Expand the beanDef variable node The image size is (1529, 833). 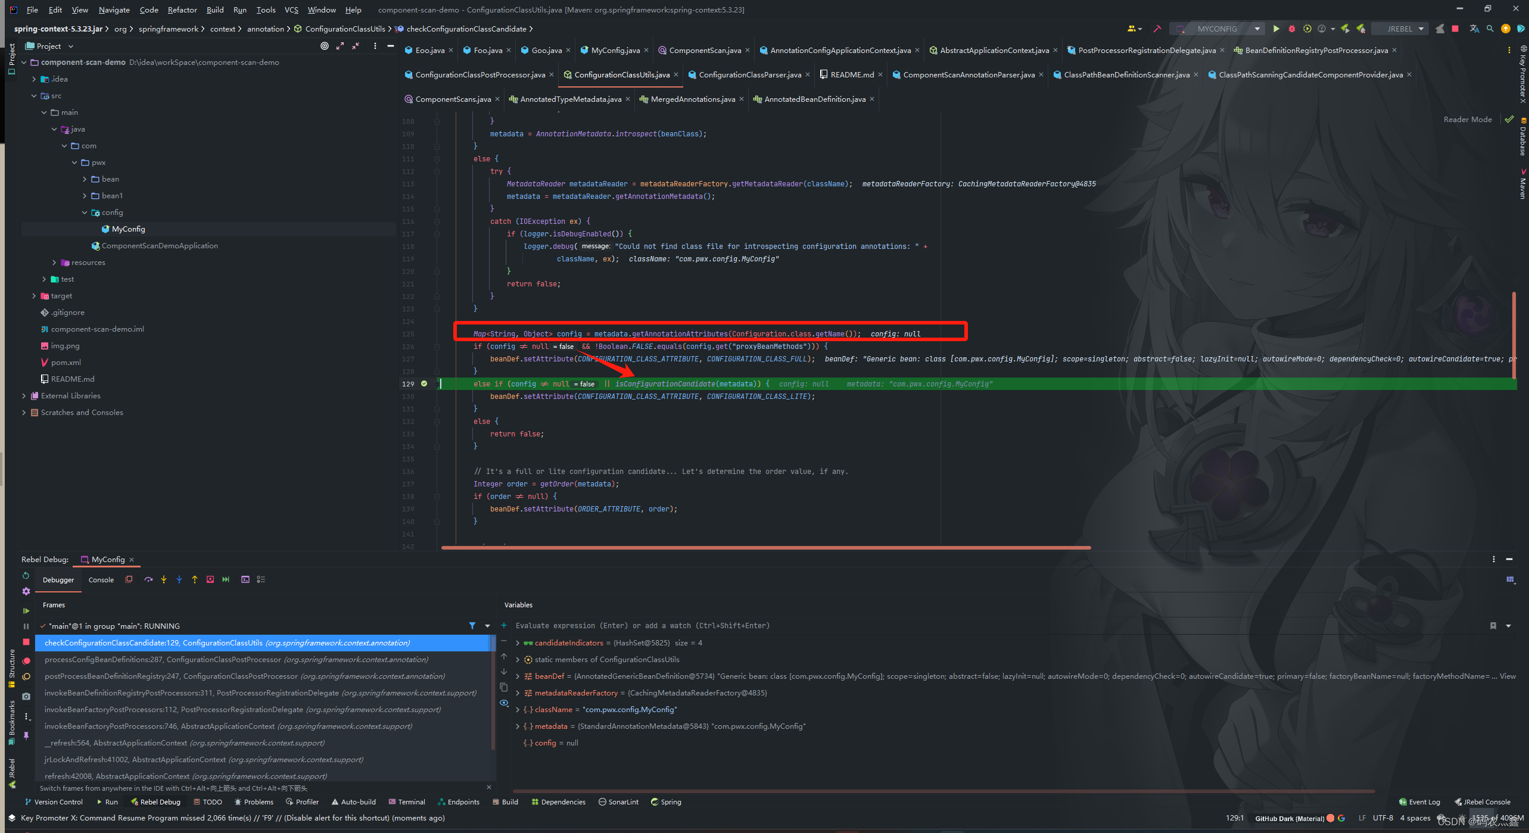pos(518,676)
